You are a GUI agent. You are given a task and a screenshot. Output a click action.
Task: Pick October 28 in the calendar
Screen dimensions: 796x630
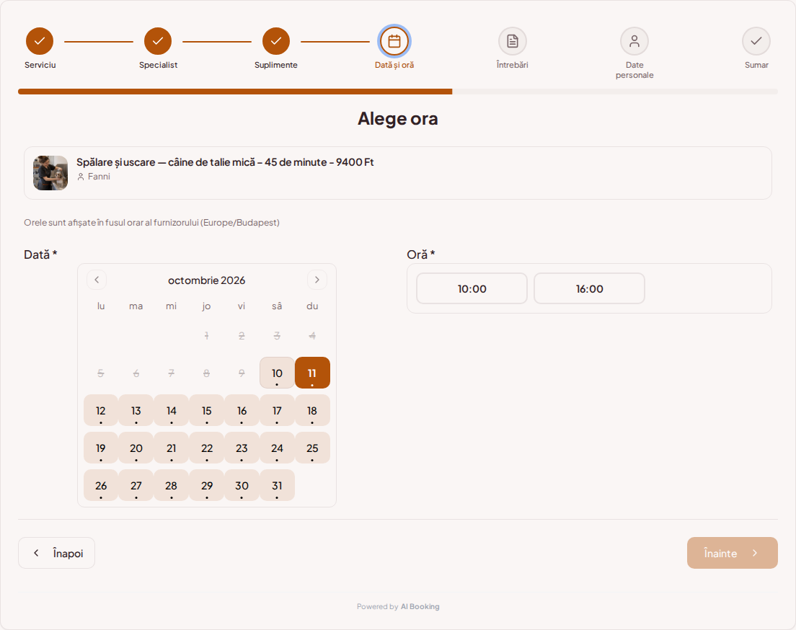(172, 485)
